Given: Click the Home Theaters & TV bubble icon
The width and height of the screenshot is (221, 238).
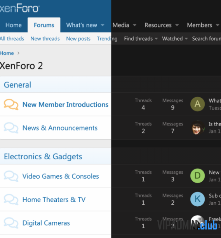Looking at the screenshot, I should point(11,200).
